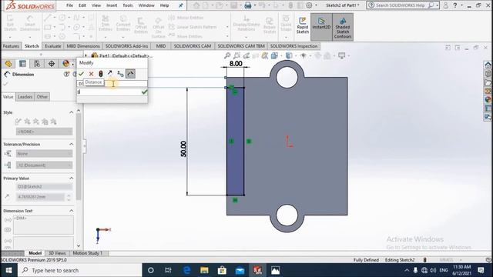The width and height of the screenshot is (493, 277).
Task: Open the Model tab at bottom
Action: 35,253
